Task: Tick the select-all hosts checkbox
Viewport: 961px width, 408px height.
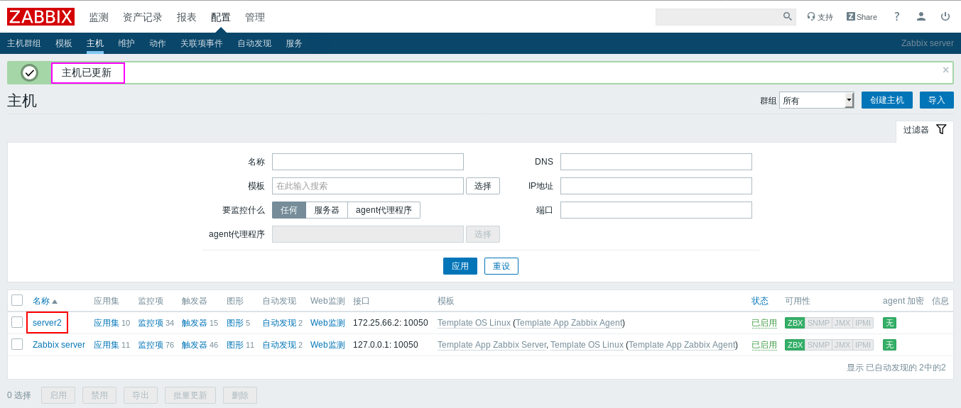Action: (x=17, y=300)
